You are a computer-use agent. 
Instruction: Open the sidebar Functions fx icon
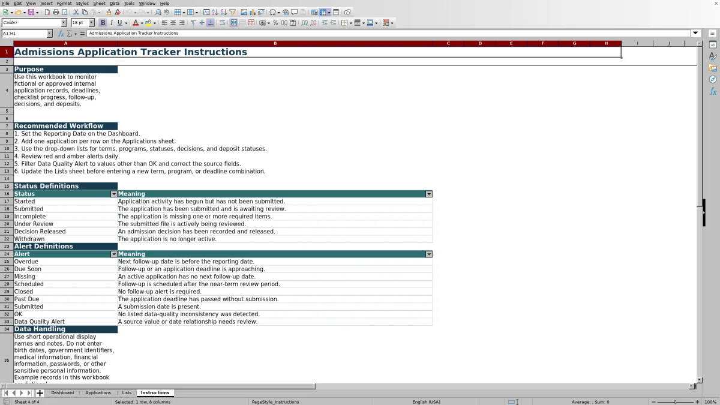[x=713, y=91]
